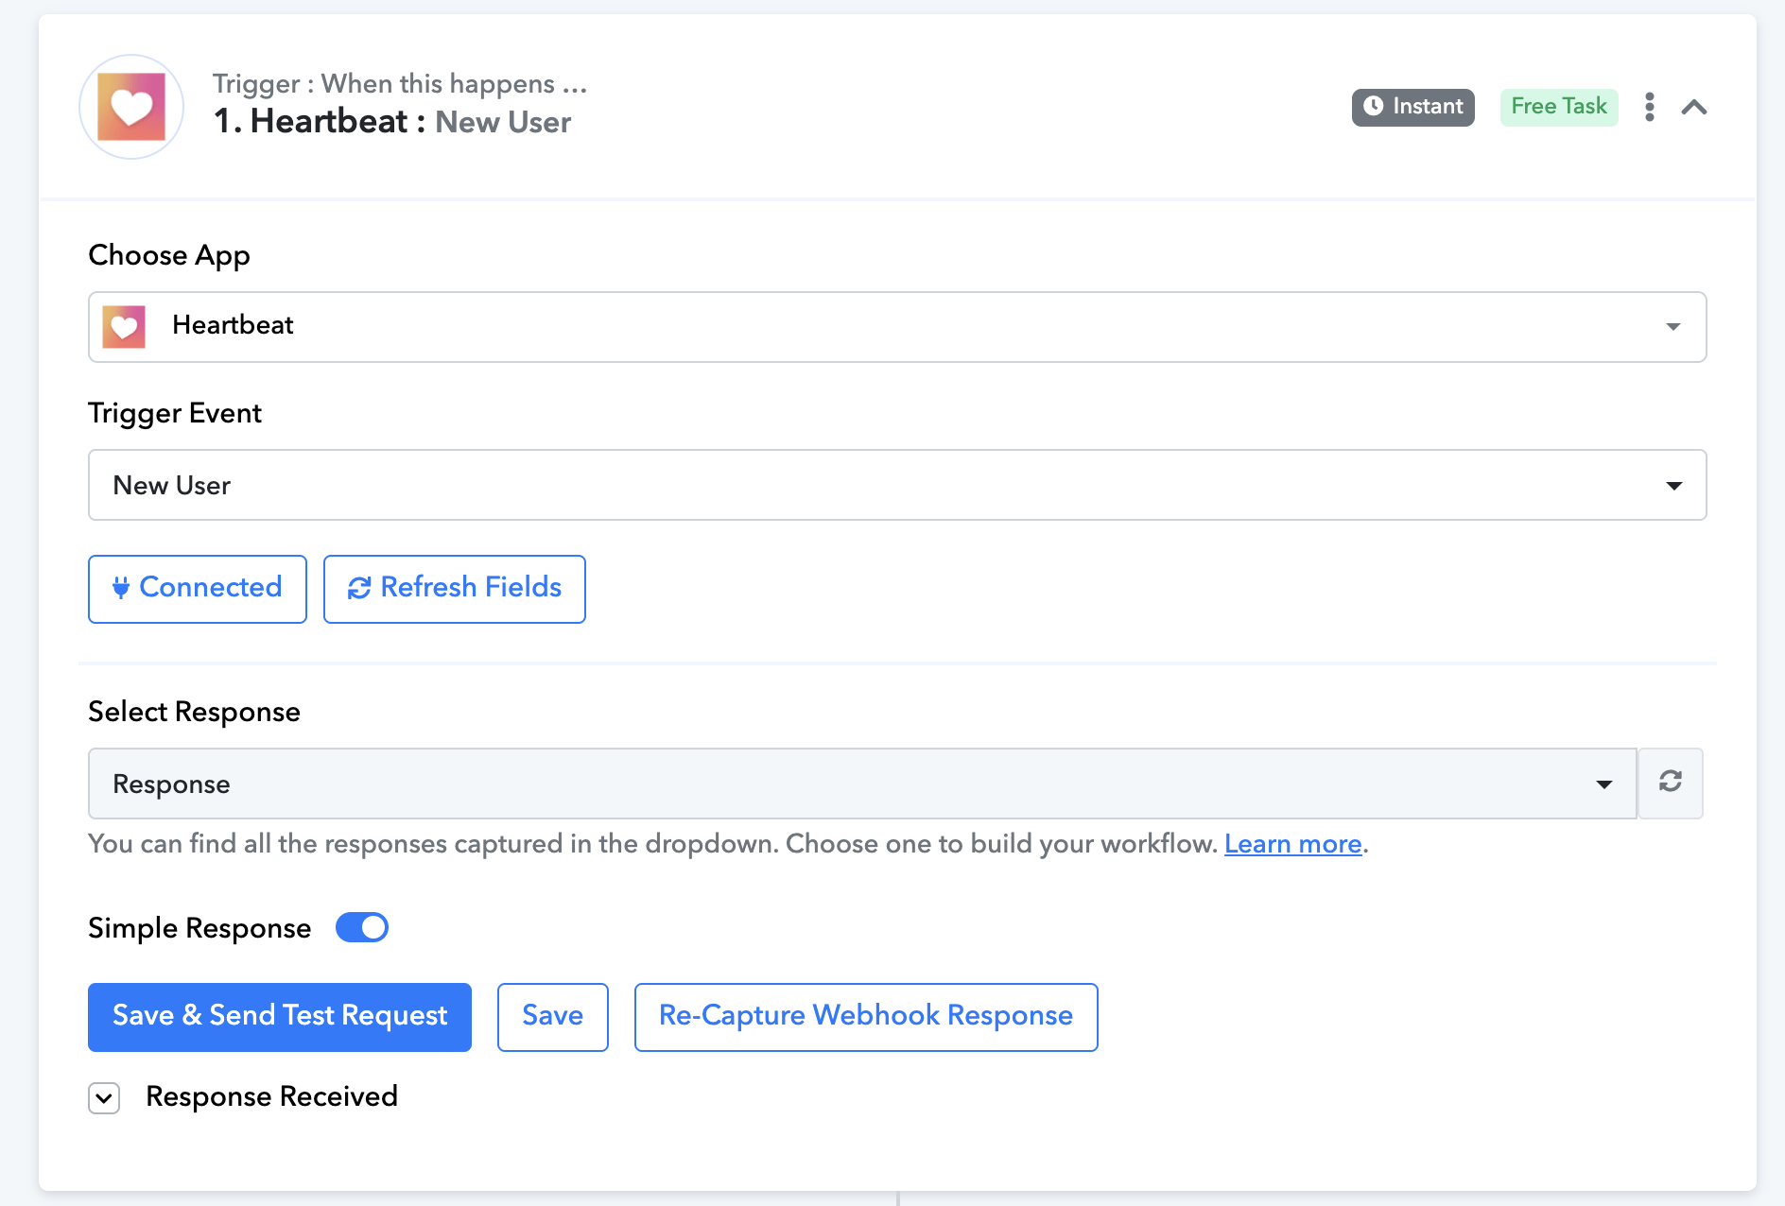Open the Choose App dropdown
Image resolution: width=1785 pixels, height=1206 pixels.
(x=897, y=327)
